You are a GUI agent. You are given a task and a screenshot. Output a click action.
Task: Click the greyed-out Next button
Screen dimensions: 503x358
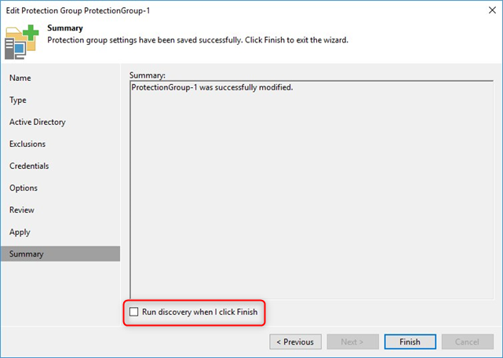coord(352,342)
